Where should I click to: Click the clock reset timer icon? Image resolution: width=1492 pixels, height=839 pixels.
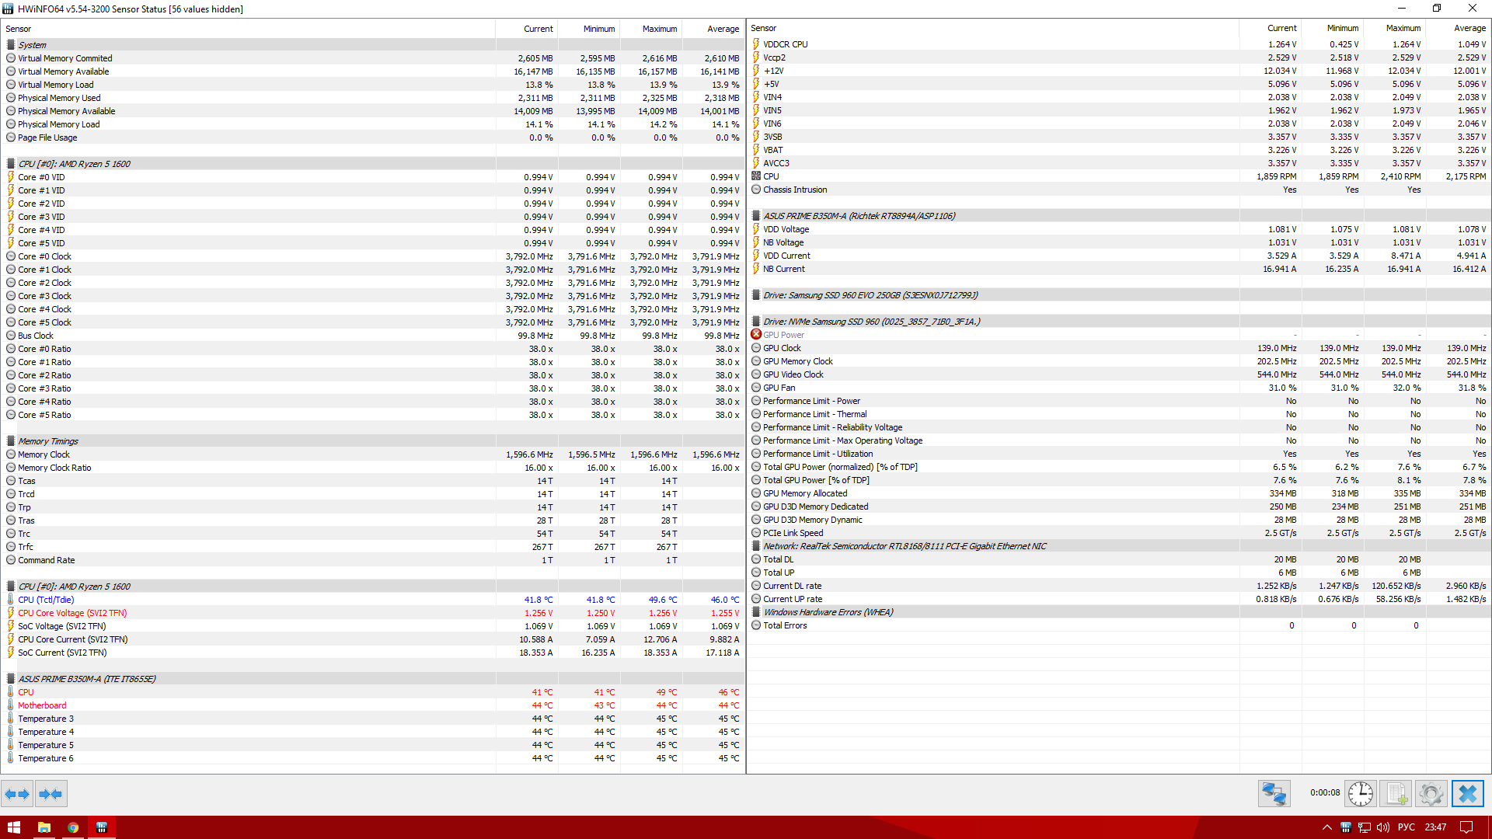(1361, 794)
